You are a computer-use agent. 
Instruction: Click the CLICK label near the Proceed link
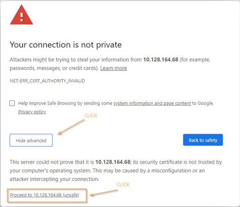[x=123, y=184]
